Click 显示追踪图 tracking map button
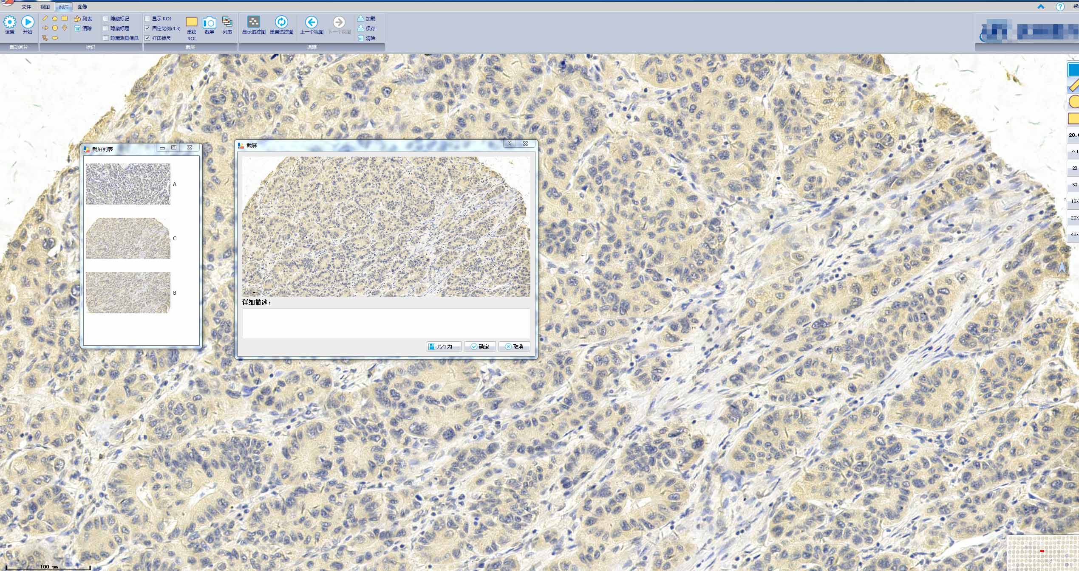Viewport: 1079px width, 571px height. [254, 25]
